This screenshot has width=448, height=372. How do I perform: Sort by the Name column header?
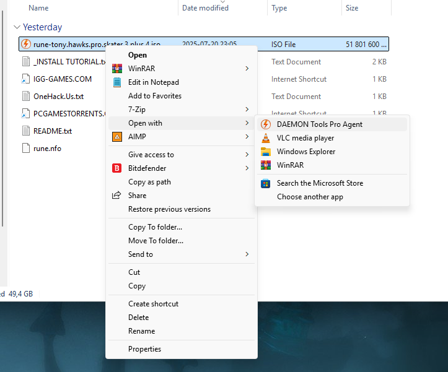(x=38, y=7)
